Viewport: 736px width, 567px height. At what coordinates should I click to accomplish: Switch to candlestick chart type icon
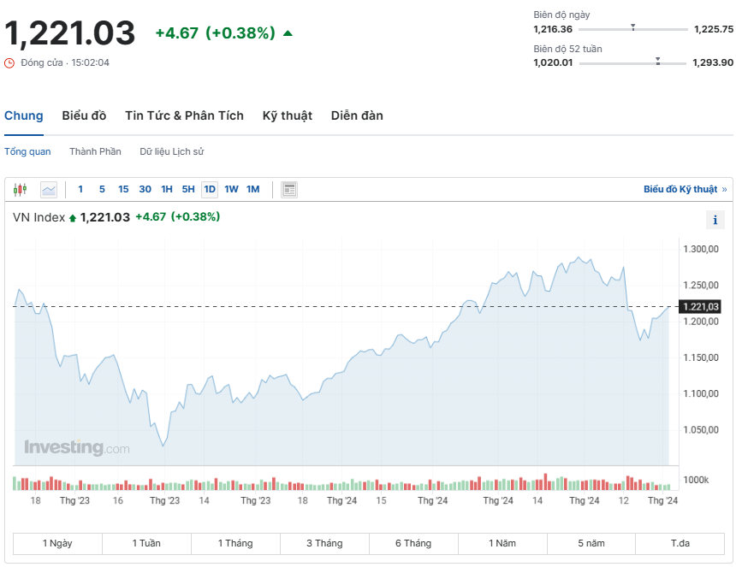pyautogui.click(x=20, y=189)
